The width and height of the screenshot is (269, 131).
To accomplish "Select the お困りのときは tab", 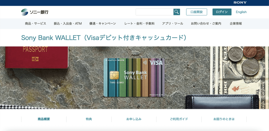I will 224,119.
